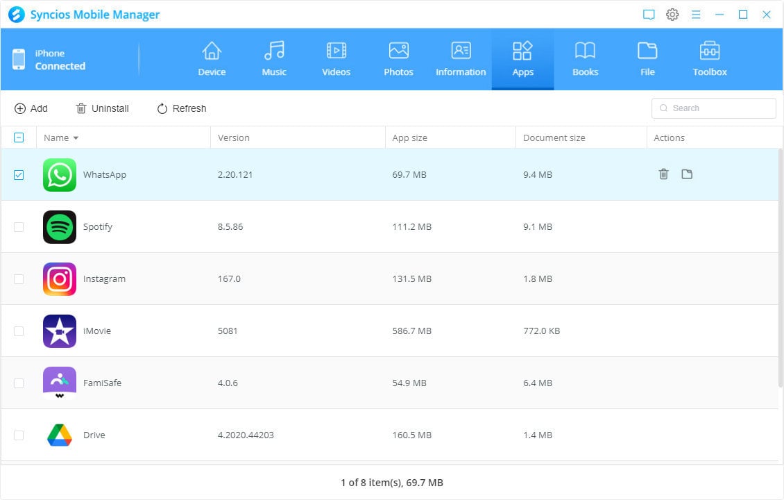Click Drive version 4.2020.44203
This screenshot has height=500, width=784.
[246, 435]
